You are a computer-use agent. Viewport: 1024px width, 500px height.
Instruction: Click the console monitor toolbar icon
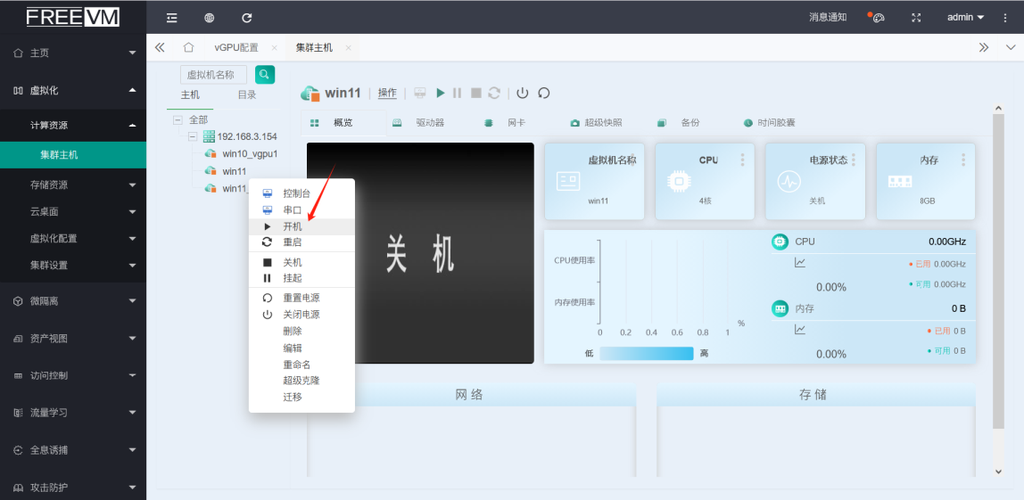(x=421, y=93)
